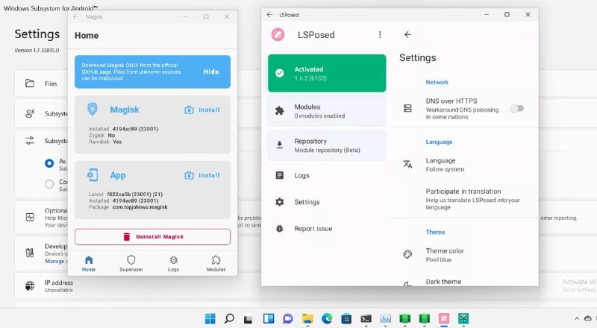Go back in the LSPosed window title bar

pyautogui.click(x=269, y=14)
